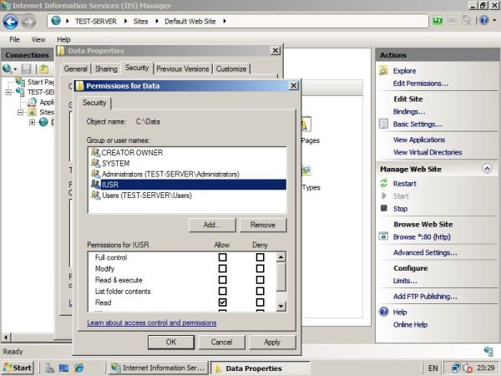Open dropdown arrow after Default Web Site breadcrumb
501x376 pixels.
tap(225, 21)
